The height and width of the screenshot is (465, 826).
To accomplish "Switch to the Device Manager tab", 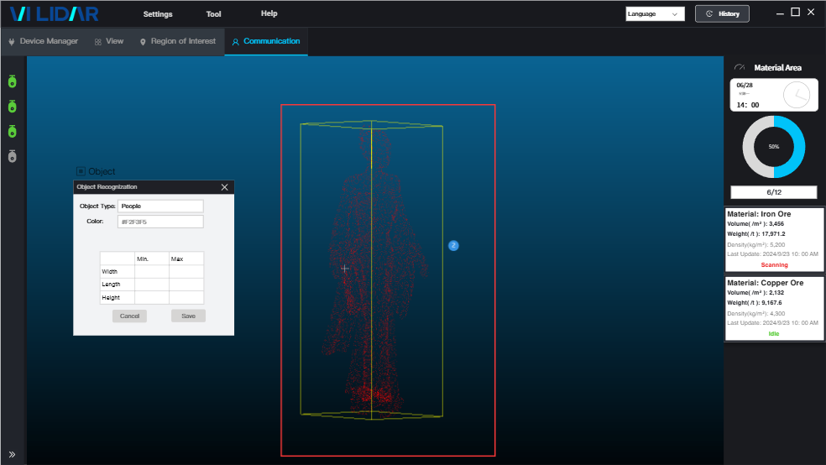I will [43, 41].
